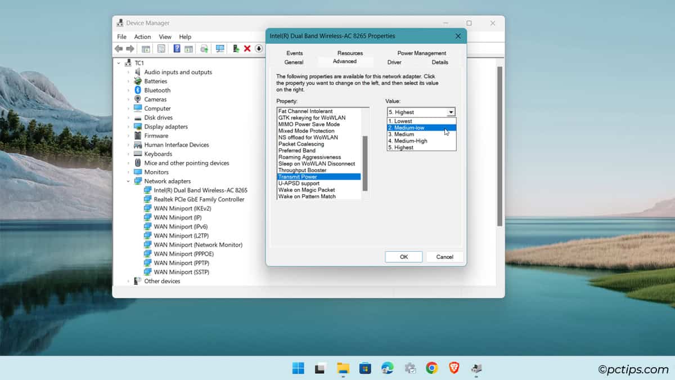
Task: Expand the Display adapters category
Action: coord(128,127)
